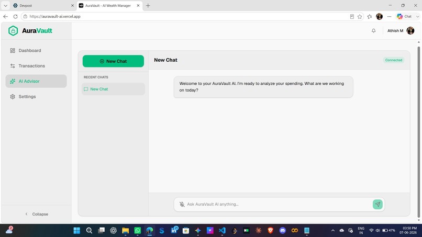Open Brave browser from taskbar
This screenshot has height=237, width=422.
click(x=271, y=230)
